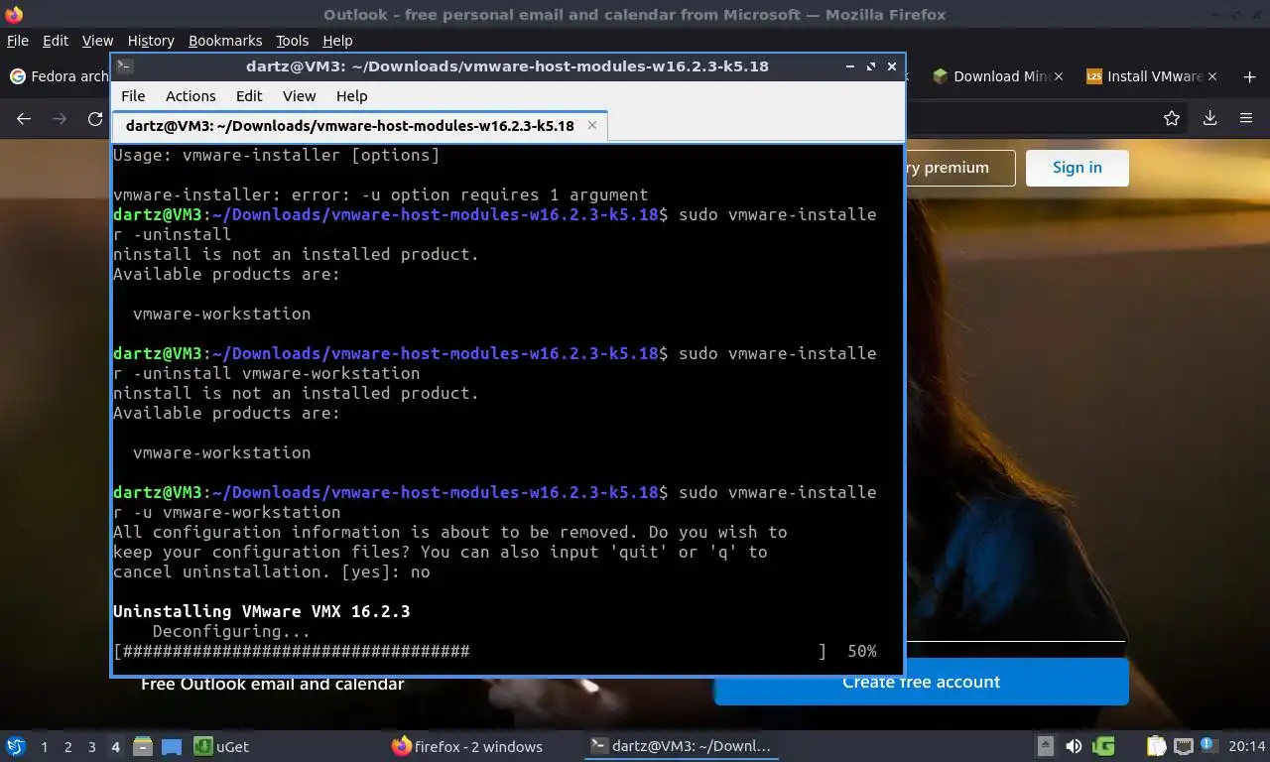1270x762 pixels.
Task: Switch to workspace 3
Action: 92,746
